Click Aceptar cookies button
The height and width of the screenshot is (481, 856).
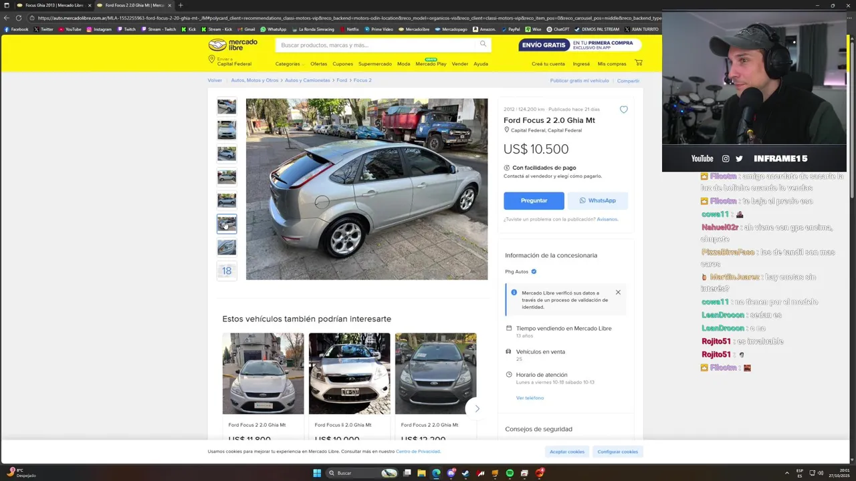566,452
